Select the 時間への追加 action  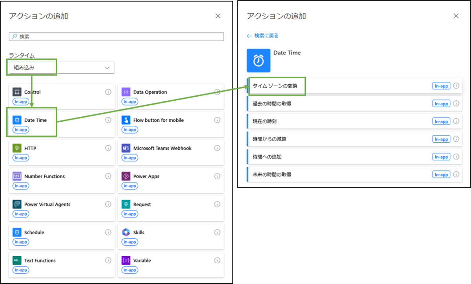[354, 157]
